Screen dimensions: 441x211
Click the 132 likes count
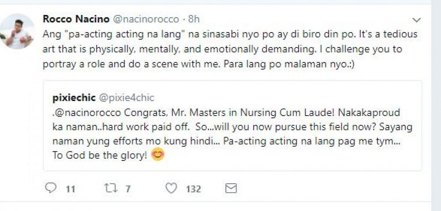[x=193, y=189]
